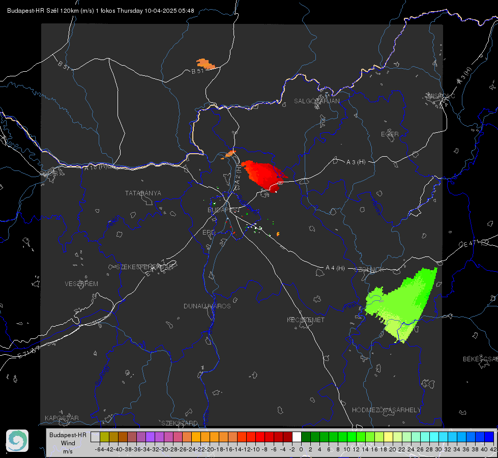
Task: Select the green swatch between 6 and 8
Action: point(334,437)
